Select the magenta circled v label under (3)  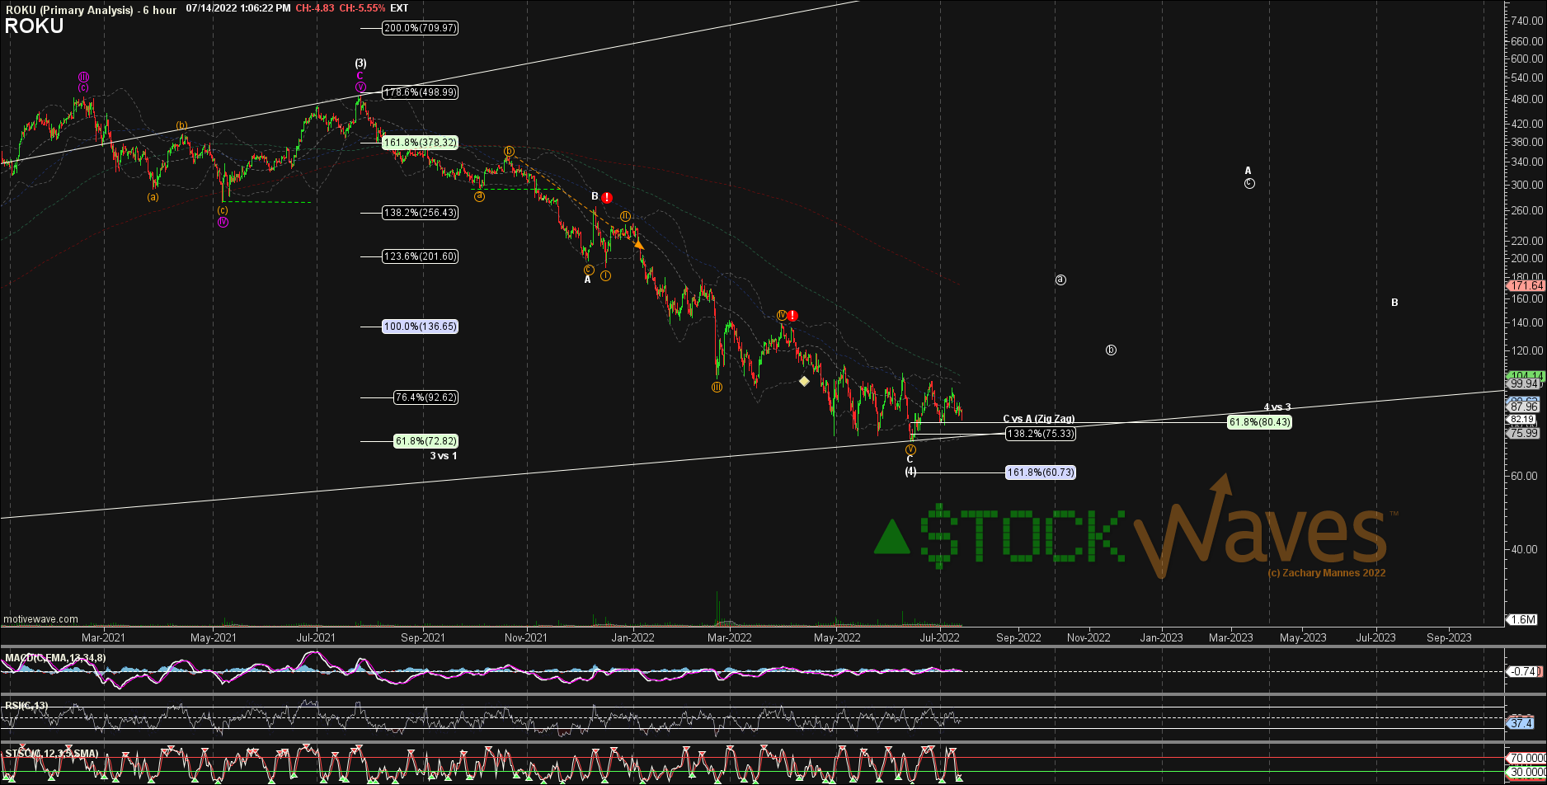coord(360,87)
